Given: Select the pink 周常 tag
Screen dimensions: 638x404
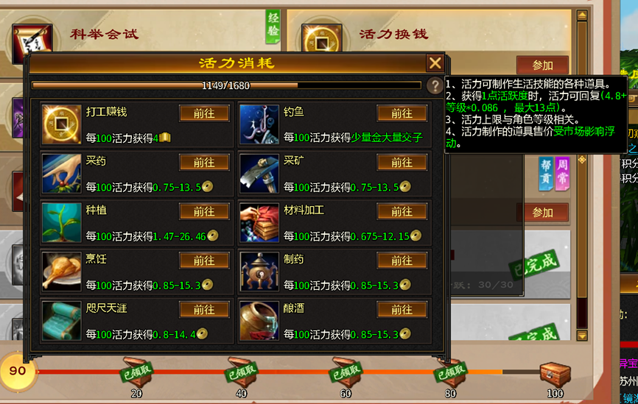Looking at the screenshot, I should [562, 173].
